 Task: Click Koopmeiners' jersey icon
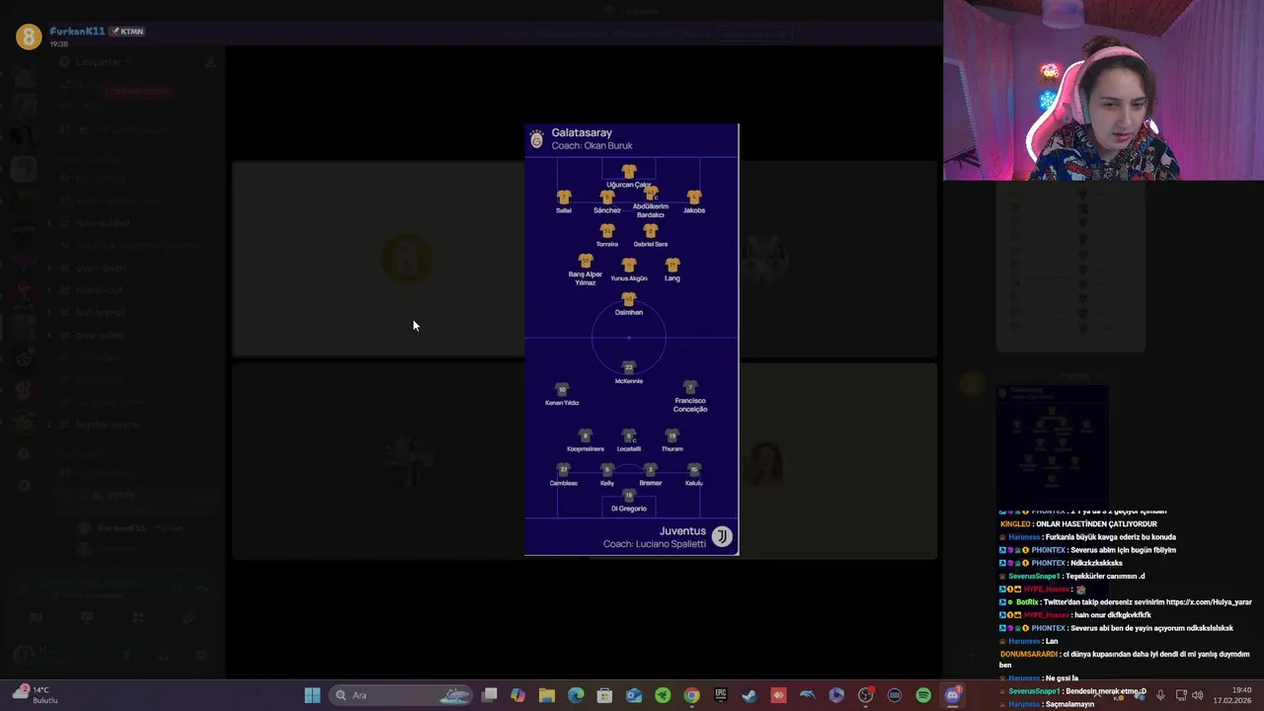(586, 435)
